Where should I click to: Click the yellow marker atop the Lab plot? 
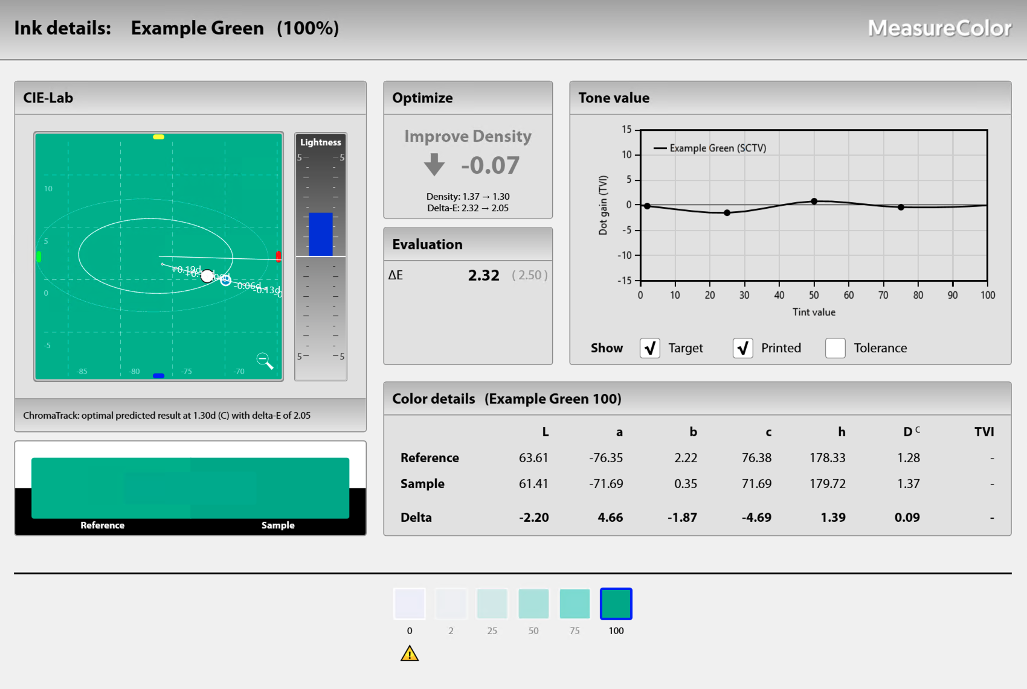point(158,137)
